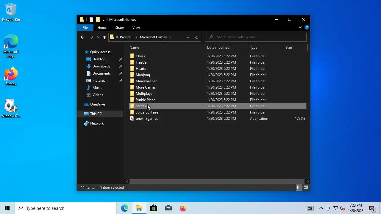Expand arrow after Microsoft Games breadcrumb
This screenshot has height=214, width=381.
tap(170, 37)
